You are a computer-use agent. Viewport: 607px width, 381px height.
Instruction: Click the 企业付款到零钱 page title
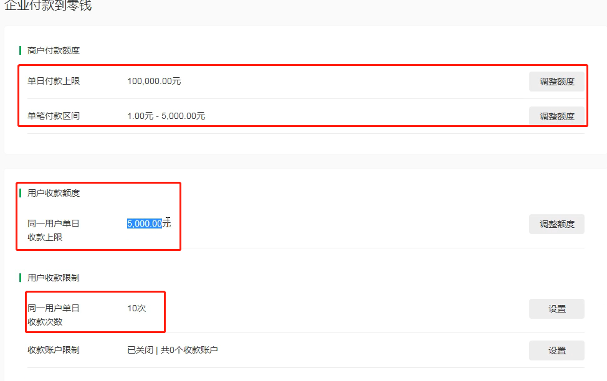point(48,6)
